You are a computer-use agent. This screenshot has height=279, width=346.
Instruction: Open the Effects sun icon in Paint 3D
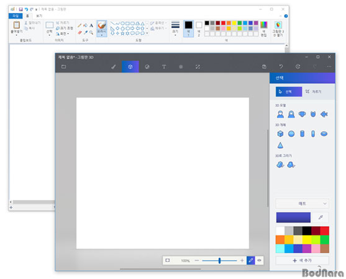(x=181, y=67)
